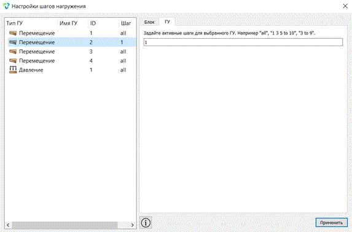The width and height of the screenshot is (352, 232).
Task: Click the Применить button
Action: tap(331, 223)
